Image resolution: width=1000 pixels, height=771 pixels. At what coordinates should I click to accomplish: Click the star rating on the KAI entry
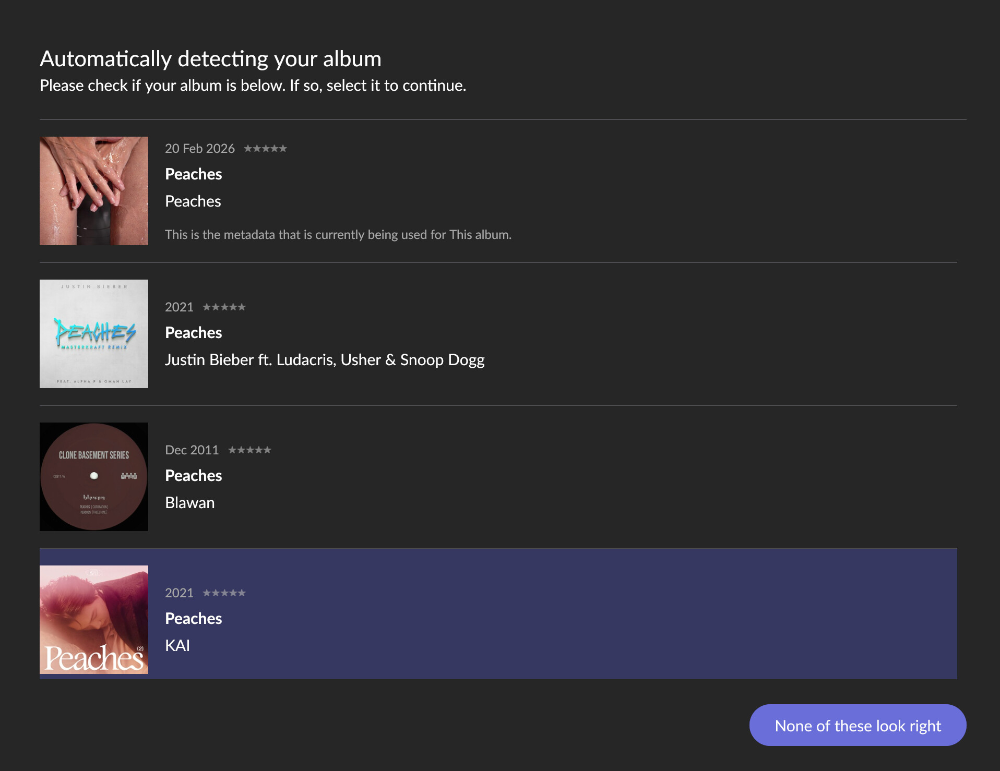[224, 593]
